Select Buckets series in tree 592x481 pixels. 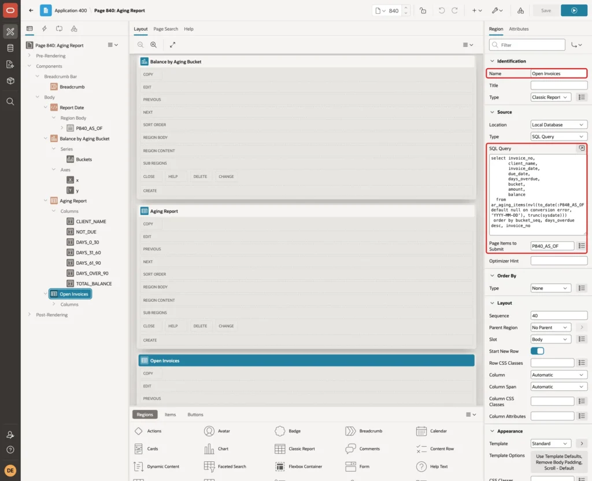coord(83,160)
